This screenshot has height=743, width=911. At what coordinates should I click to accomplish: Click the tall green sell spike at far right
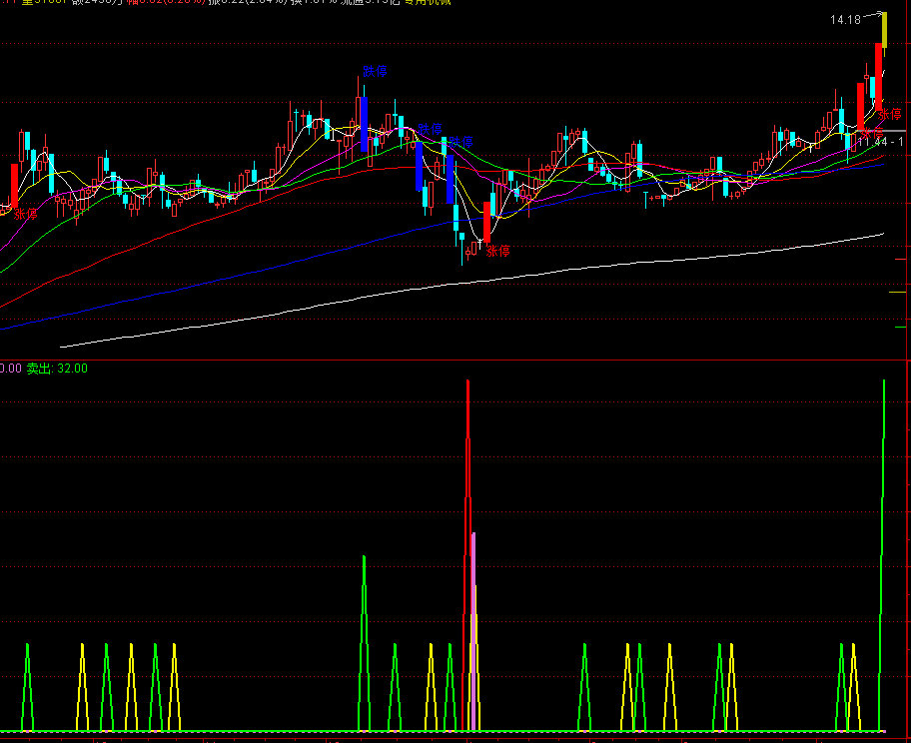(x=883, y=555)
